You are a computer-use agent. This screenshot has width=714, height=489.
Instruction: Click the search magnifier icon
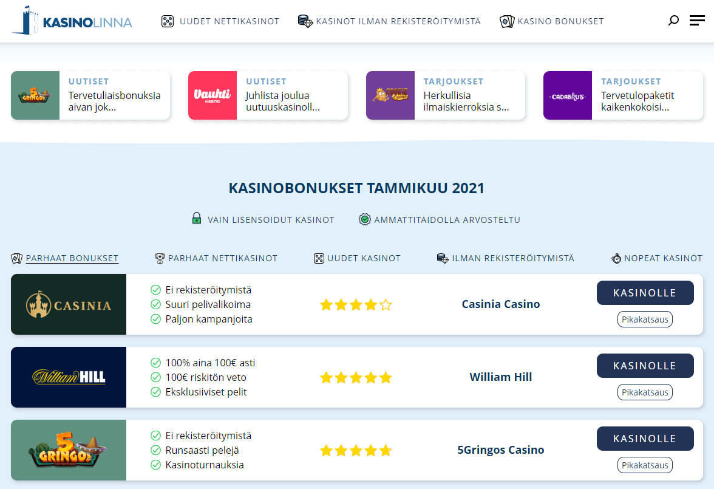coord(673,21)
